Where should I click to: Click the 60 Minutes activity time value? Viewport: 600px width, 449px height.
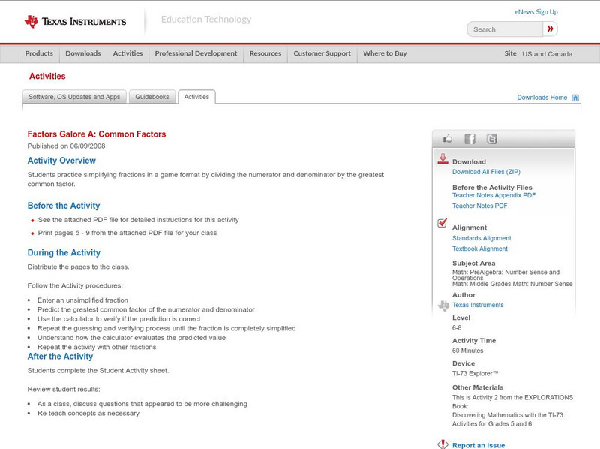point(467,351)
